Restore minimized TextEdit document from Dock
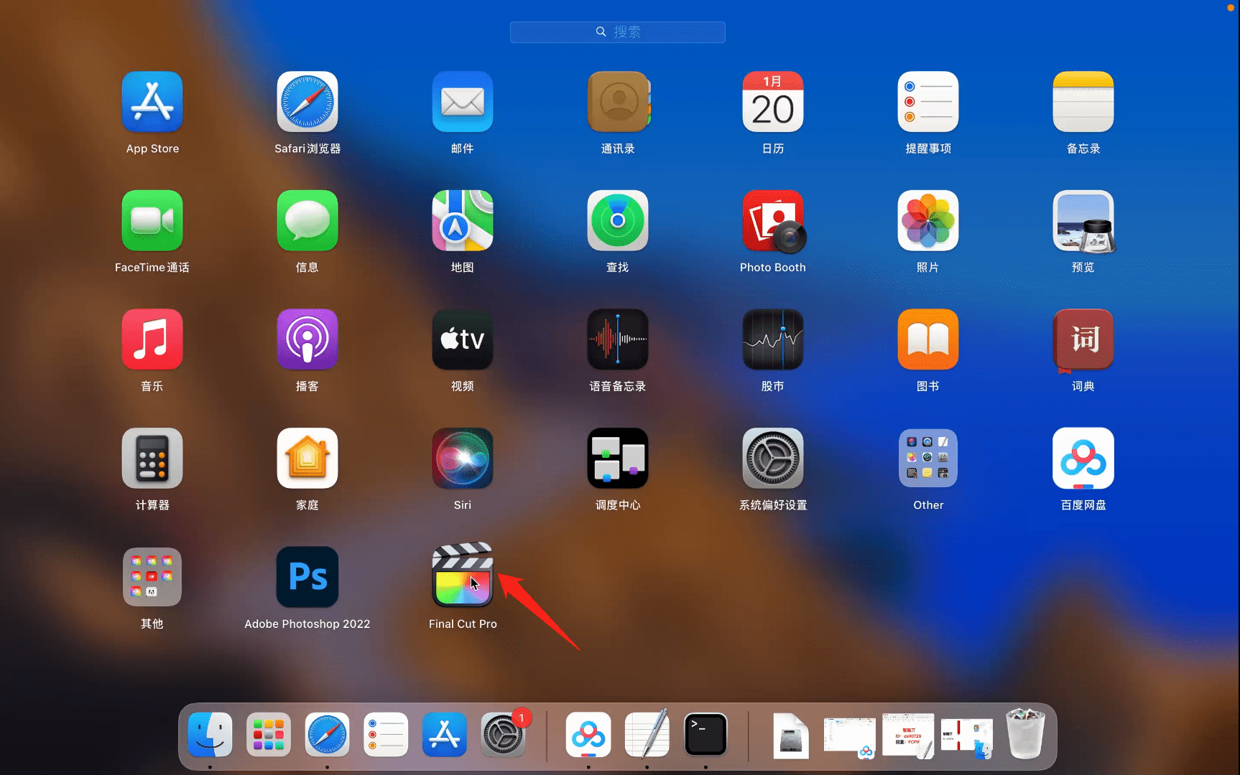This screenshot has height=775, width=1240. point(908,736)
